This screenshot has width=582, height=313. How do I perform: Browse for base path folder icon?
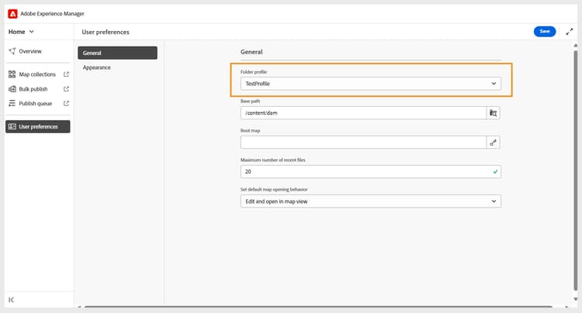coord(493,113)
